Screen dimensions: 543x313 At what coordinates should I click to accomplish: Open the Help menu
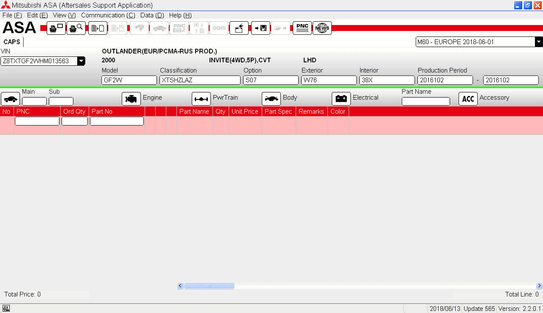(180, 15)
